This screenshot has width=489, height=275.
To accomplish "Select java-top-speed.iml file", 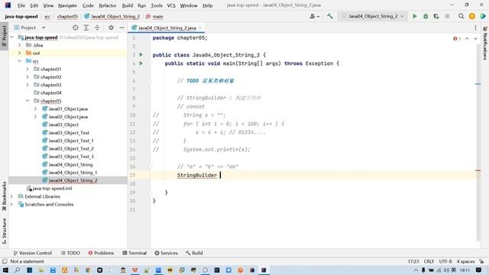I will click(53, 189).
